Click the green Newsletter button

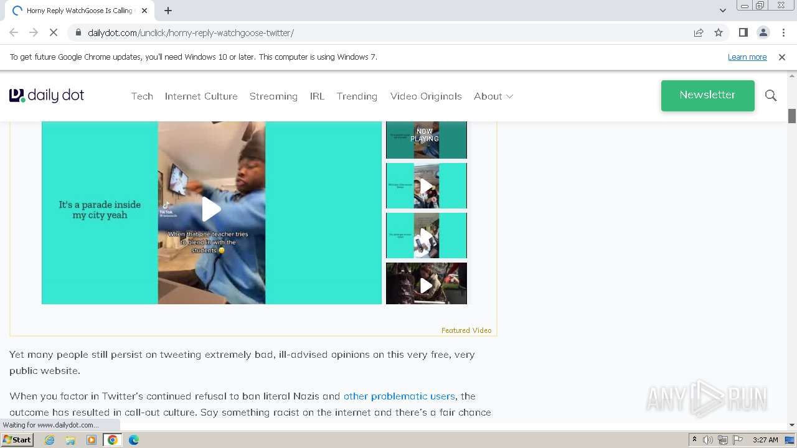click(x=708, y=95)
